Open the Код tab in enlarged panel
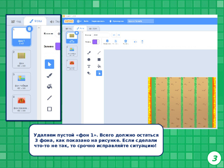 tap(16, 21)
